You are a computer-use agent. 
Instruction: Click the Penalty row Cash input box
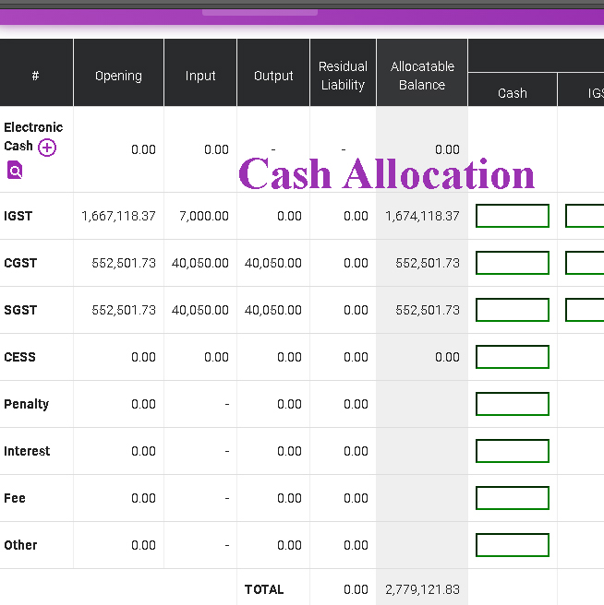pos(513,404)
